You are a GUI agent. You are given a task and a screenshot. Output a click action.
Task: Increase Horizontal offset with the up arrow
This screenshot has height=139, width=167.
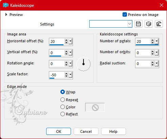point(67,40)
